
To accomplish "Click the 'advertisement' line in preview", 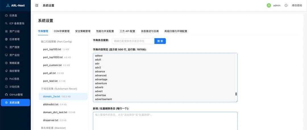I will 103,99.
